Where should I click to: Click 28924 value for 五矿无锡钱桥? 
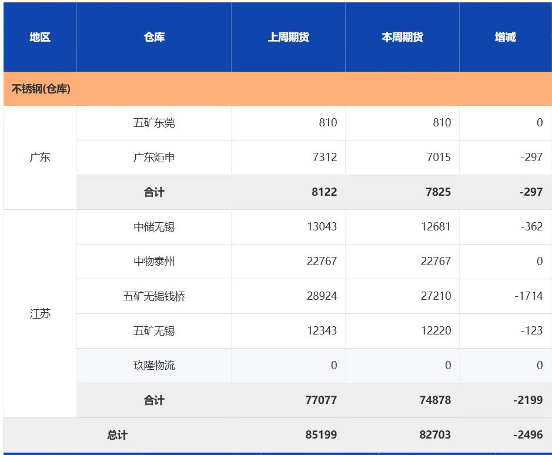322,296
